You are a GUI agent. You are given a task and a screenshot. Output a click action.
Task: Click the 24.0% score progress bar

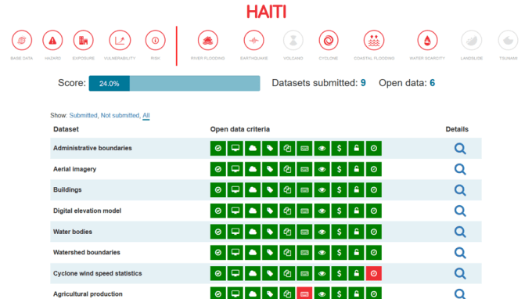coord(174,83)
